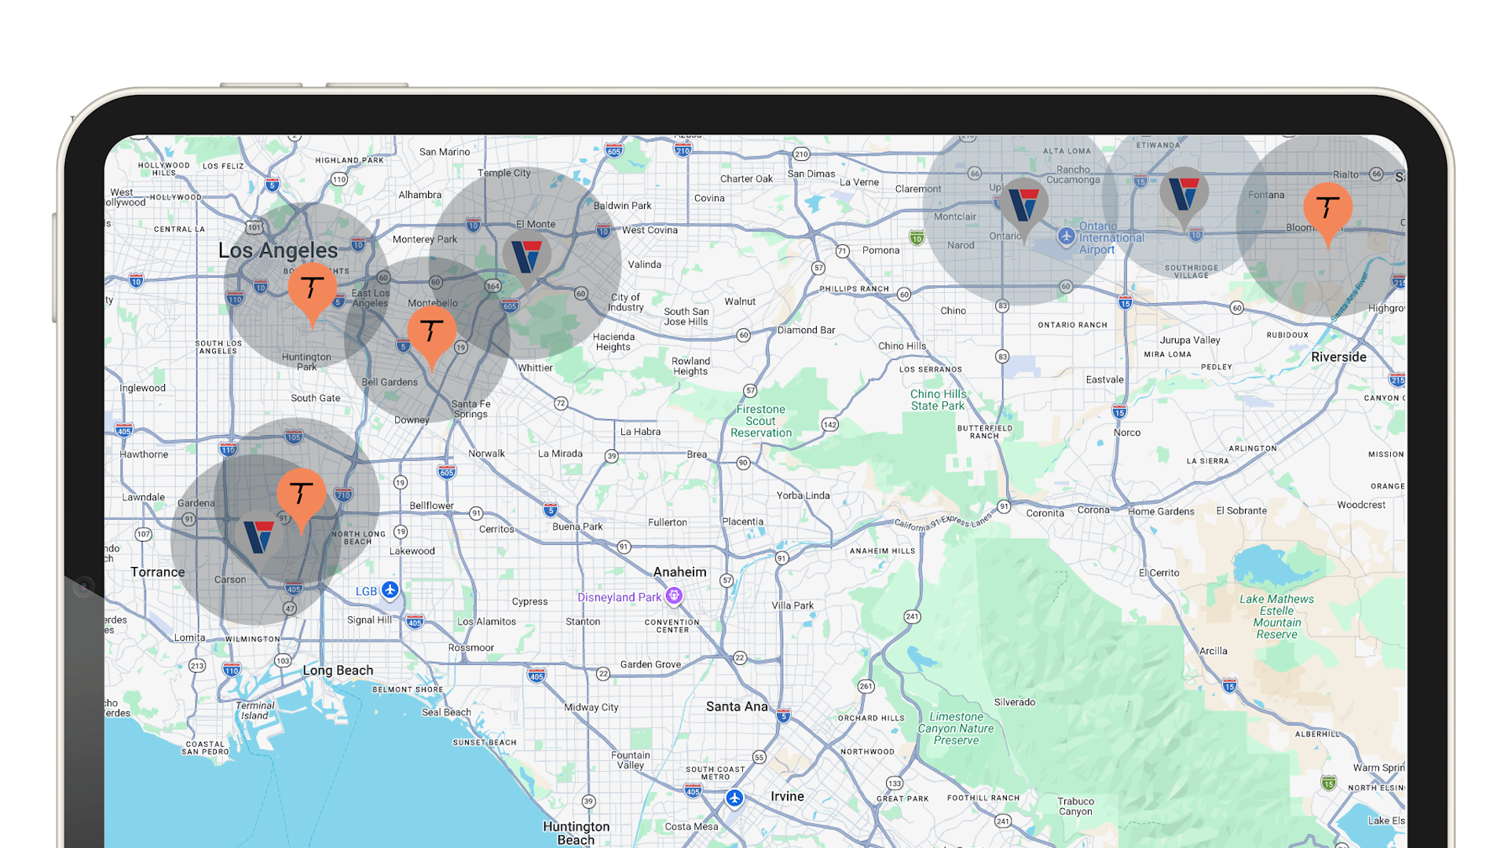Click the Disneyland Park label
The height and width of the screenshot is (848, 1508).
click(x=619, y=598)
